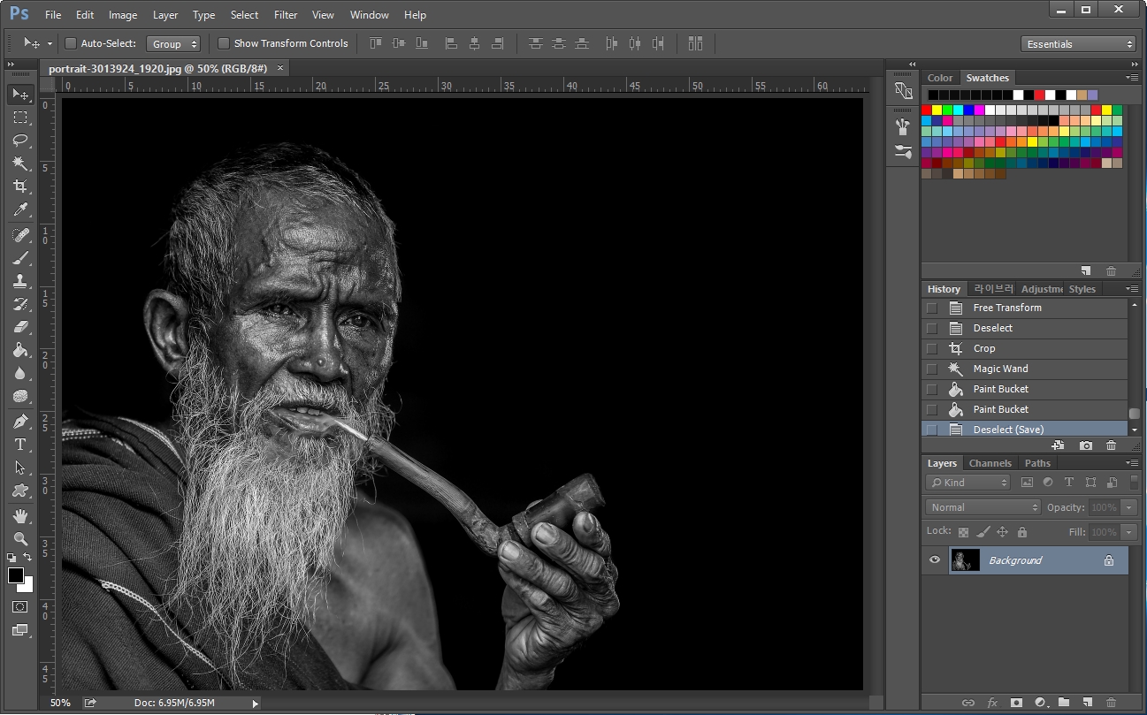
Task: Open the Normal blend mode dropdown
Action: [983, 507]
